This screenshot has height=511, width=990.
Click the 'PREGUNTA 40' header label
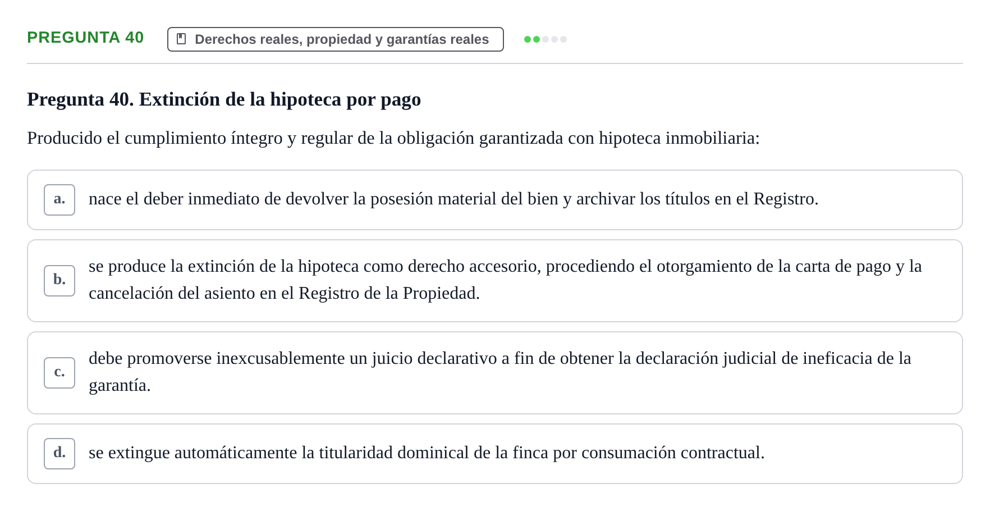tap(85, 38)
